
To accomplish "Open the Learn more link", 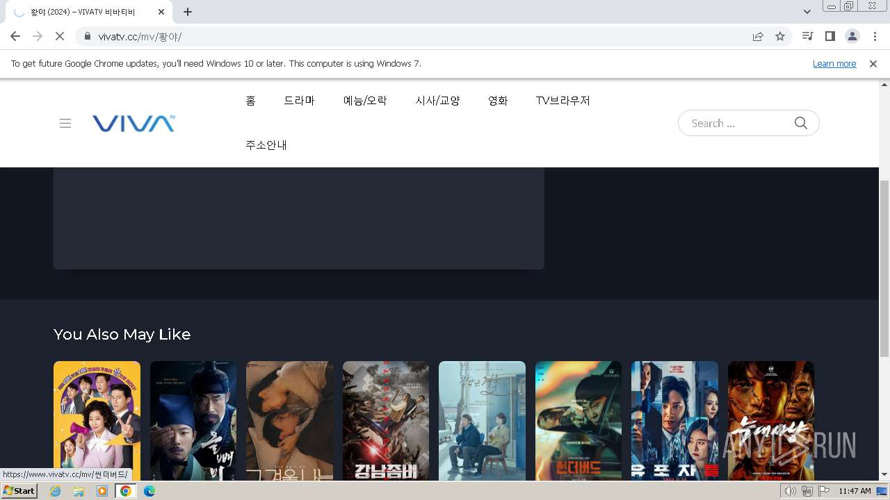I will (834, 64).
